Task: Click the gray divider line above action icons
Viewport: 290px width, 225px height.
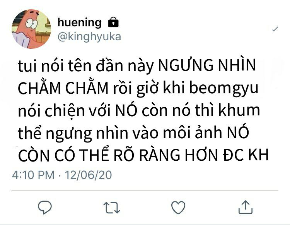Action: [145, 191]
